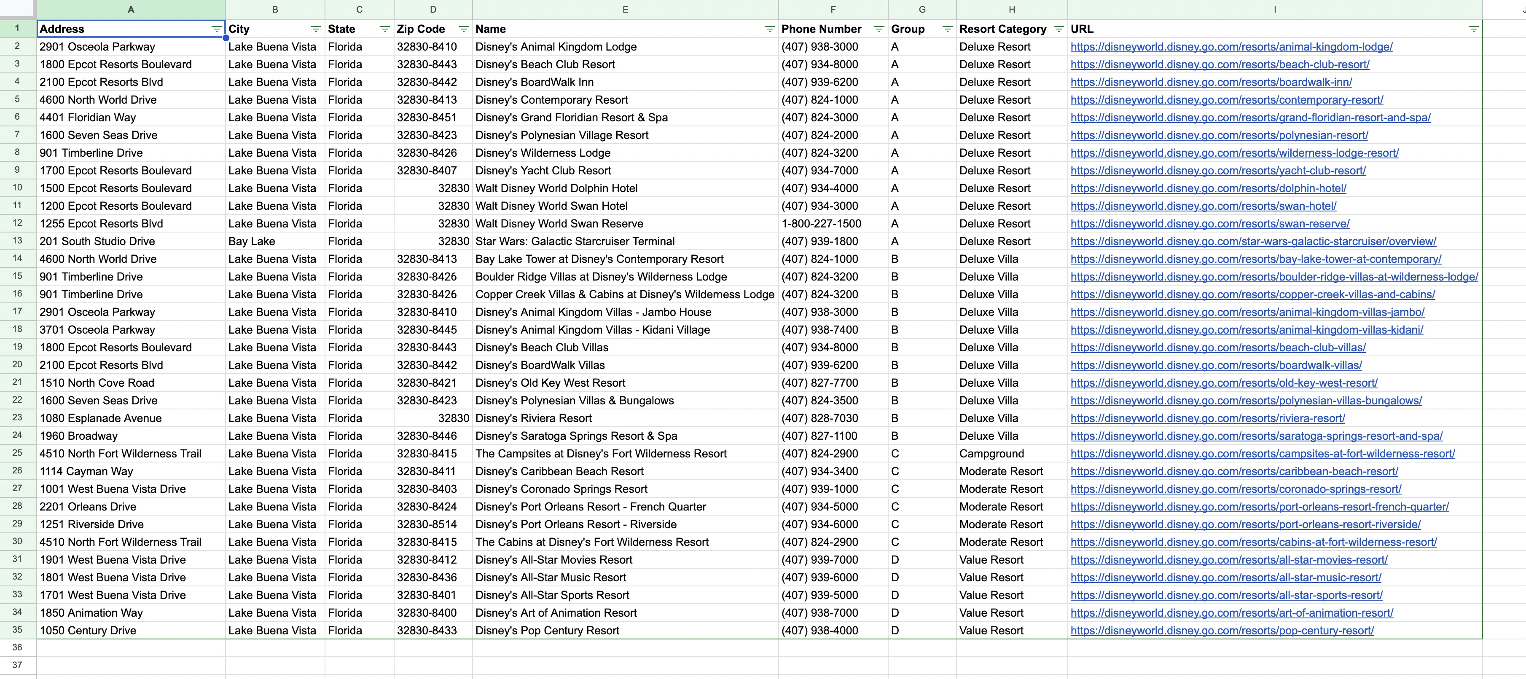Screen dimensions: 1526x679
Task: Click the 1-800-227-1500 phone cell
Action: pos(821,224)
